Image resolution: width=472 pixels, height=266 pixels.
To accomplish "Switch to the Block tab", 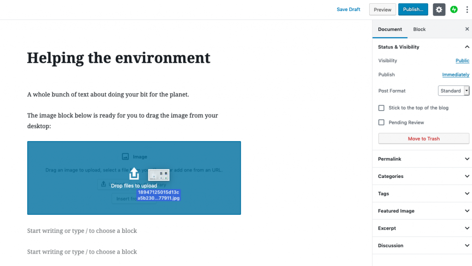I will pos(419,29).
